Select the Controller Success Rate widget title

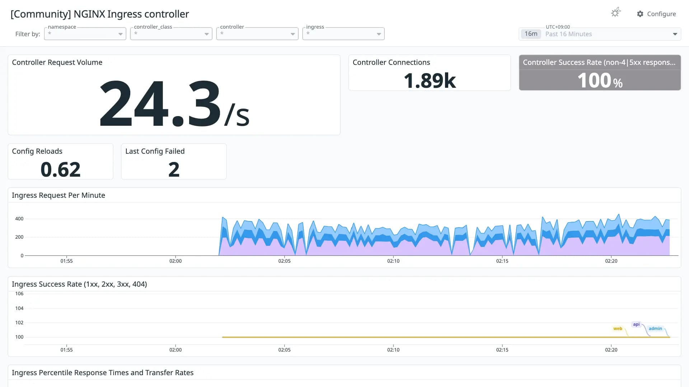(x=599, y=62)
